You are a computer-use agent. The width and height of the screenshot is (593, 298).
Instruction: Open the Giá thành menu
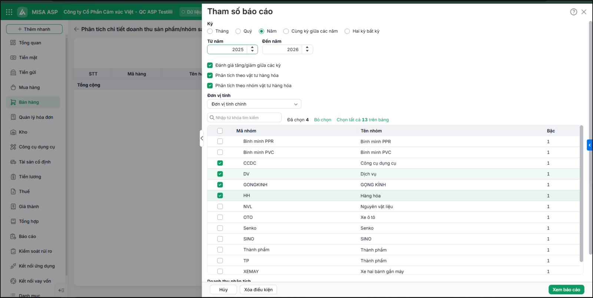coord(33,207)
